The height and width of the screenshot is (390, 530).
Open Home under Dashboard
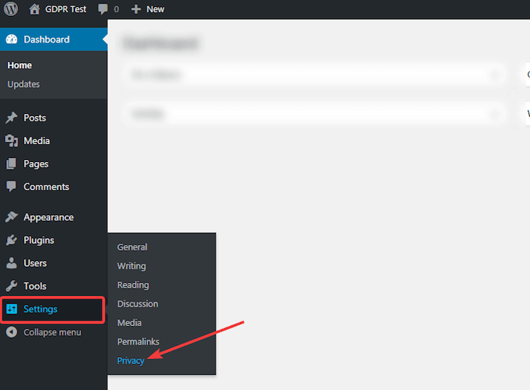(x=19, y=65)
